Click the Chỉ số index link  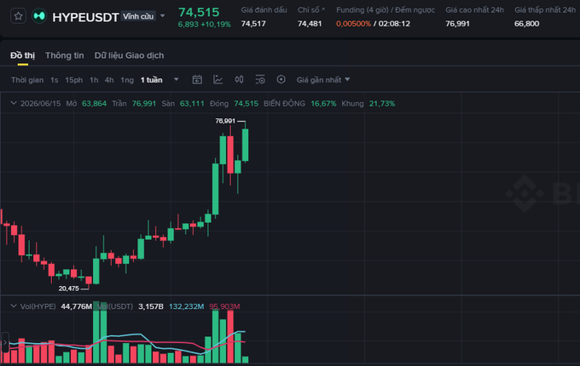pos(311,10)
